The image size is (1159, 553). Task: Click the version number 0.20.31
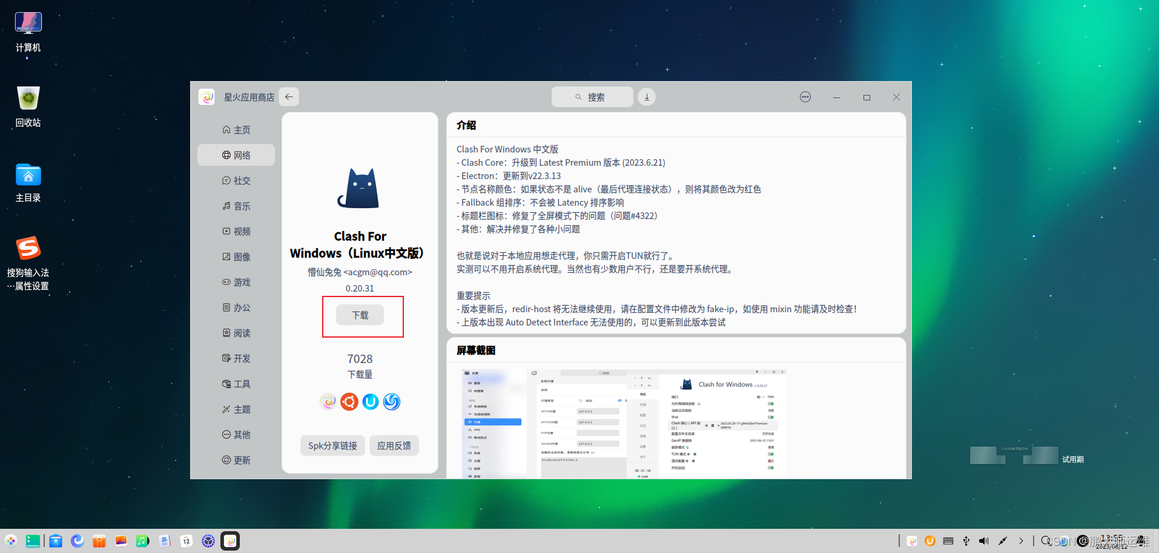pyautogui.click(x=360, y=288)
